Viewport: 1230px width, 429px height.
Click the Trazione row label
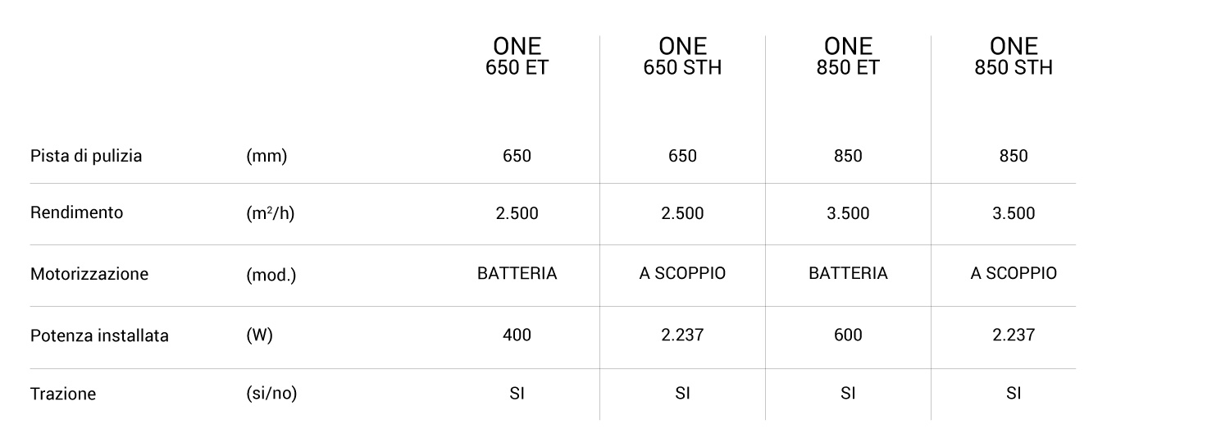click(63, 394)
